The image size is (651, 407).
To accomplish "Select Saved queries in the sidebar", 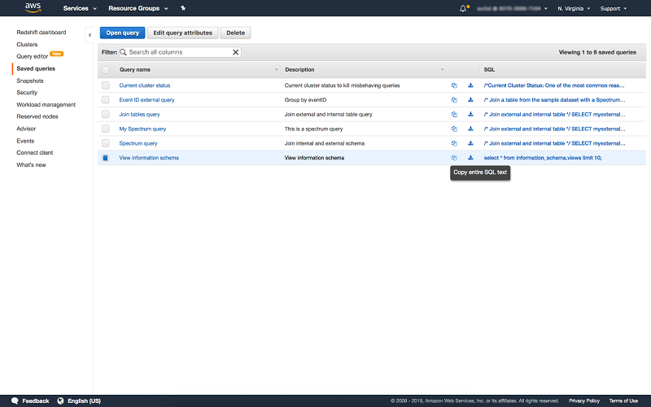I will click(36, 68).
